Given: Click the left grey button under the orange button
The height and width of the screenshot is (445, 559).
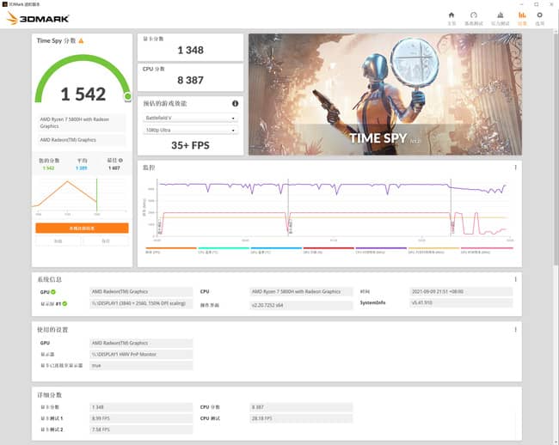Looking at the screenshot, I should click(x=58, y=241).
